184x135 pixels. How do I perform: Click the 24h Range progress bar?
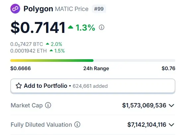coord(93,61)
